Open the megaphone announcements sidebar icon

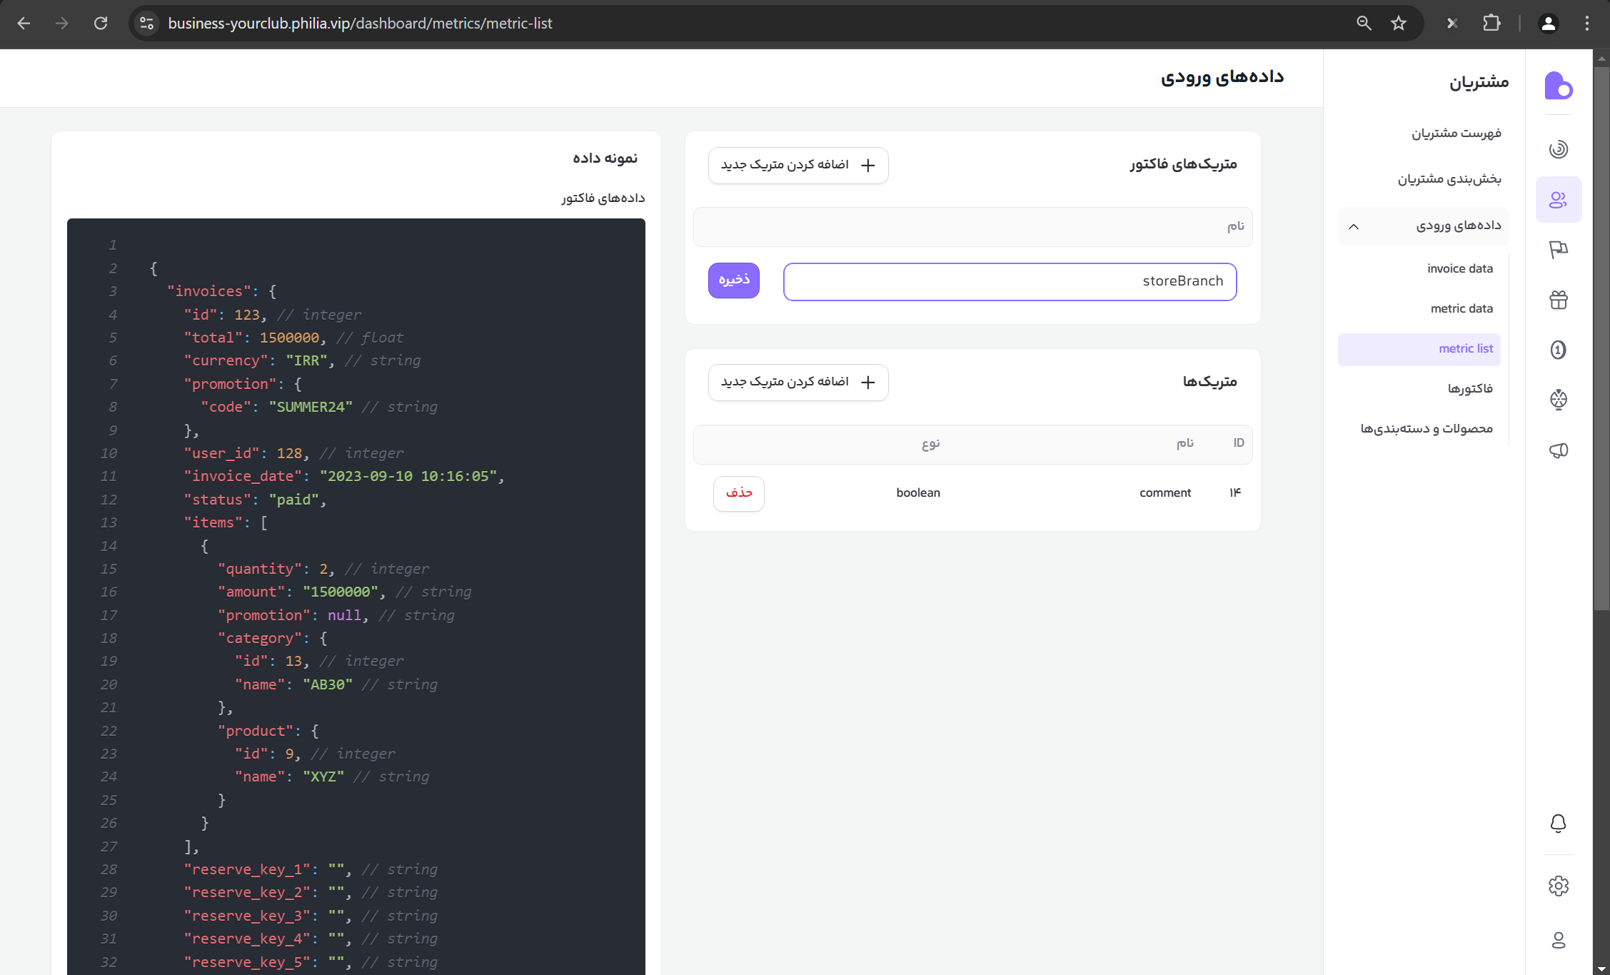[x=1558, y=450]
